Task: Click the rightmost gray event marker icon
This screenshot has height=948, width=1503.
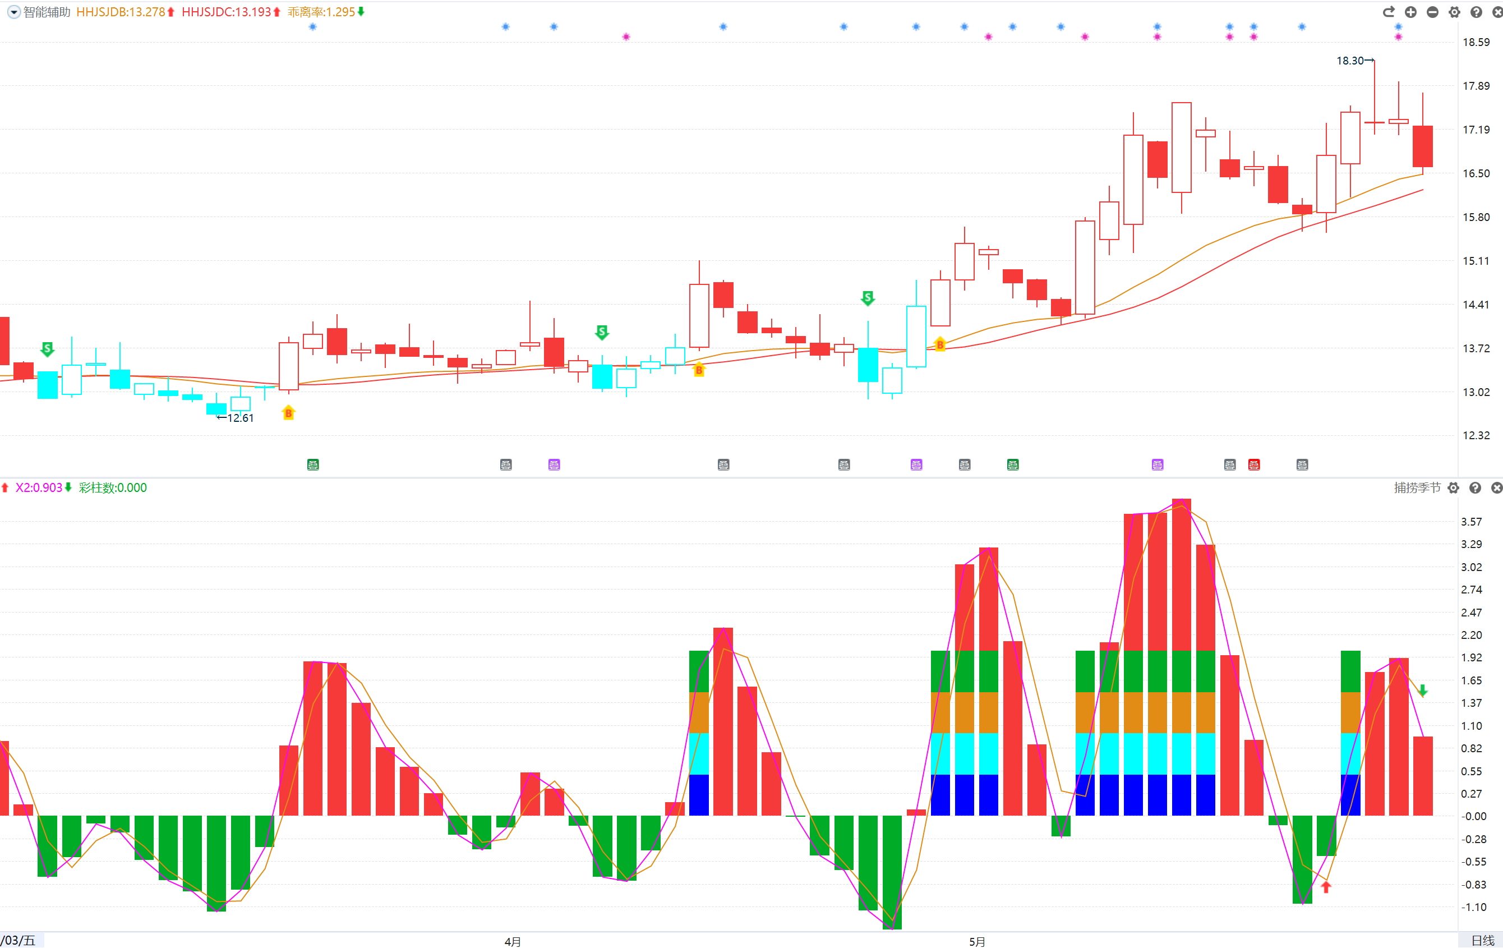Action: (x=1302, y=464)
